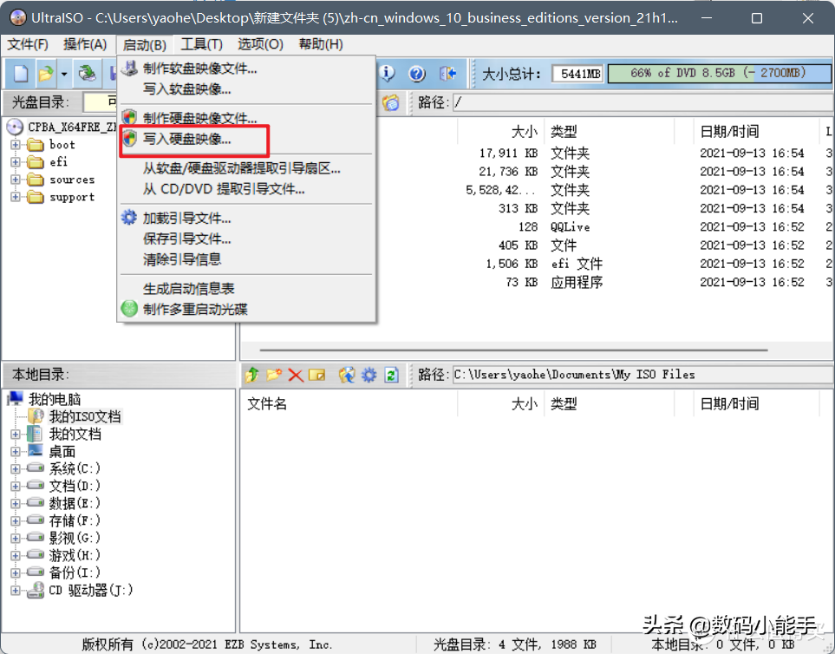The image size is (835, 654).
Task: Click the horizontal scrollbar of disc file list
Action: (513, 350)
